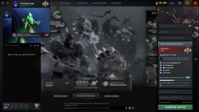The height and width of the screenshot is (112, 199).
Task: Check the Лёгкая role checkbox
Action: (161, 73)
